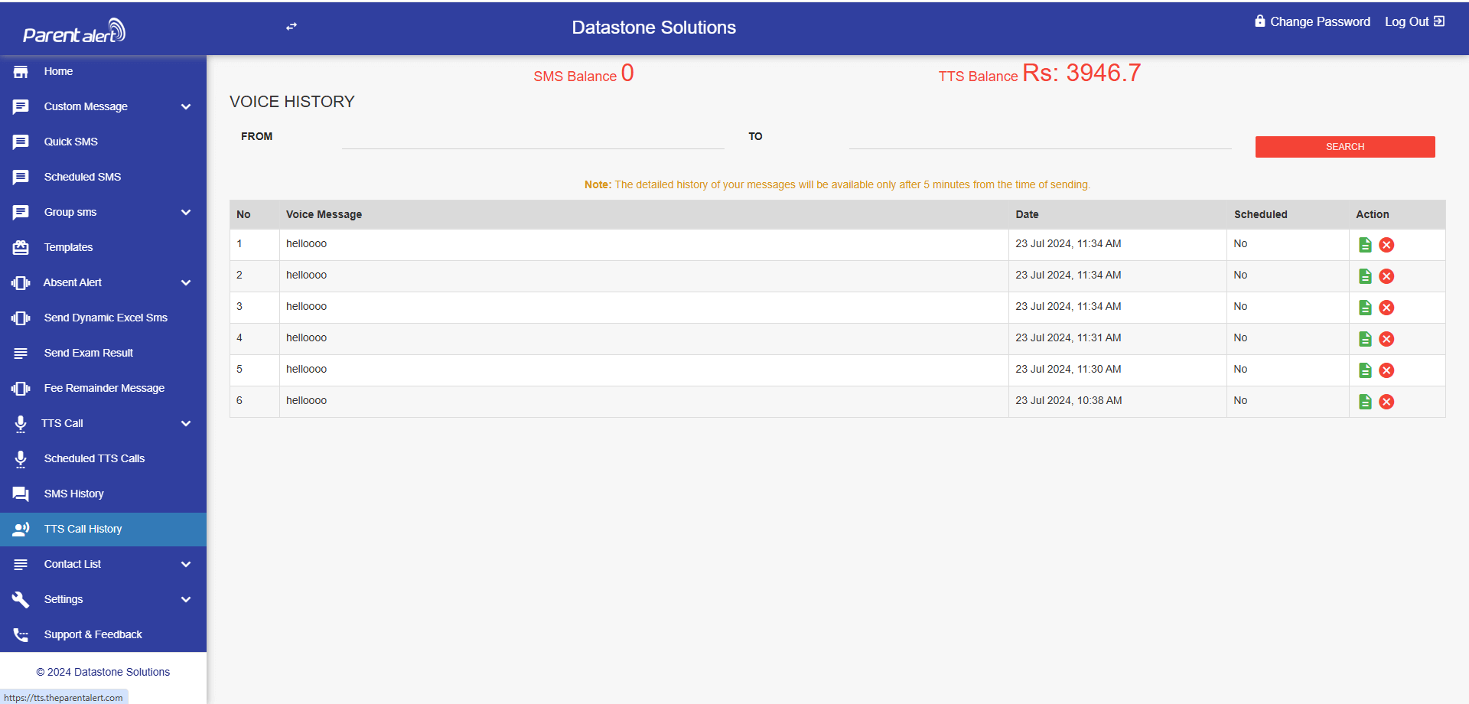
Task: Click the TO date input field
Action: pos(1040,138)
